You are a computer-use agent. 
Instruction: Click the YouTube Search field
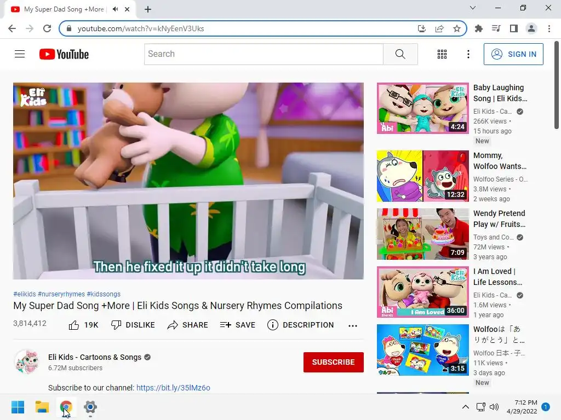[264, 54]
